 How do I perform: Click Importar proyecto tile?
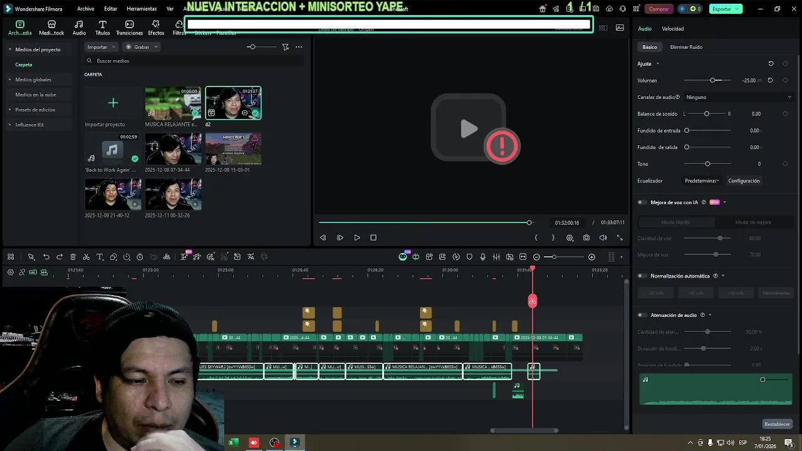pyautogui.click(x=113, y=107)
